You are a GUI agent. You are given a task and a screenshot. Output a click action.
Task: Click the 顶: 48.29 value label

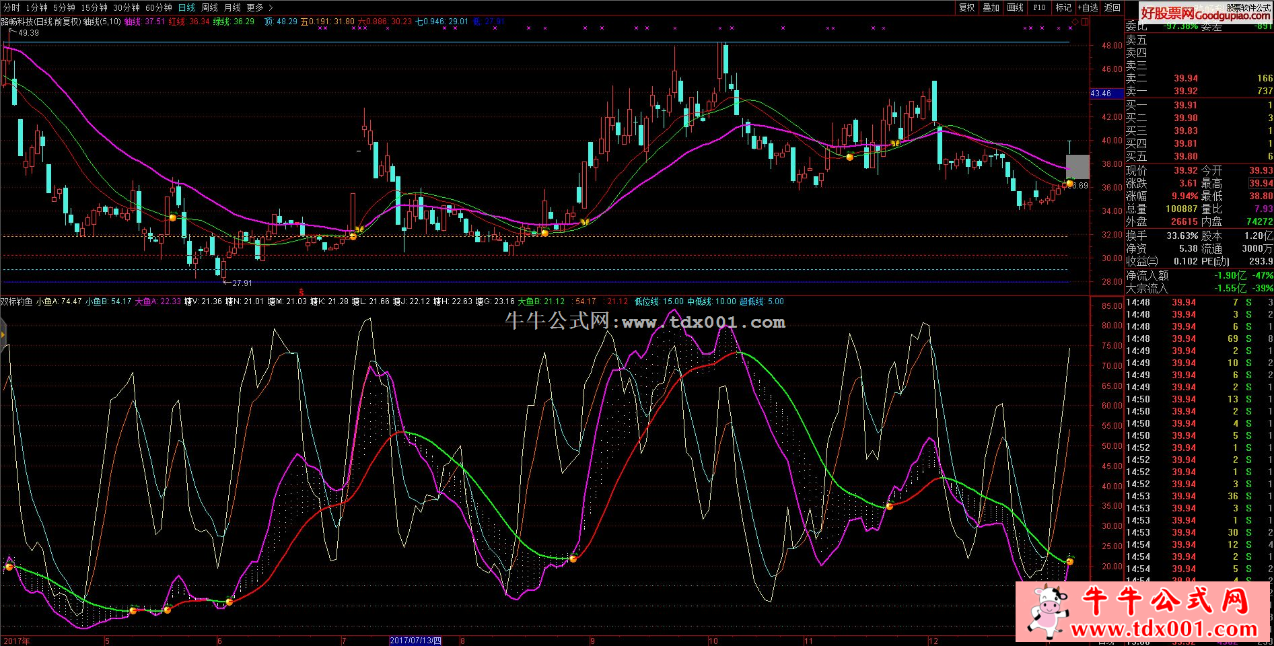281,22
